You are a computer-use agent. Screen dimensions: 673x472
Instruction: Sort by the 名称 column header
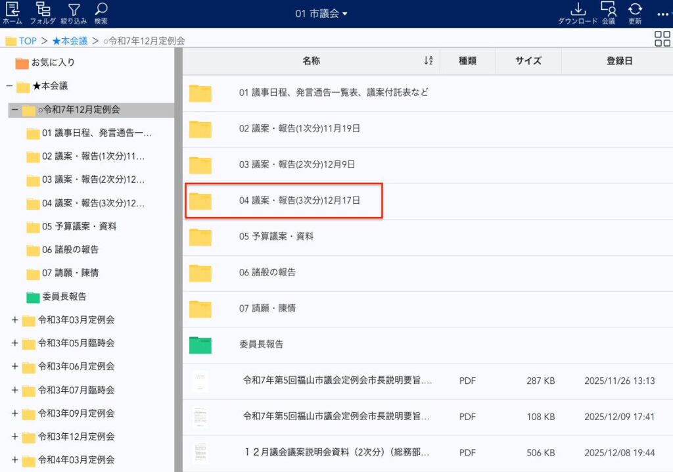tap(311, 60)
